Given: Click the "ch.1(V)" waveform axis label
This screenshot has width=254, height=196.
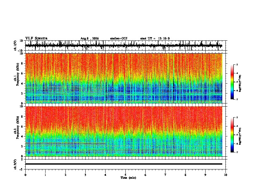Looking at the screenshot, I should coord(15,45).
